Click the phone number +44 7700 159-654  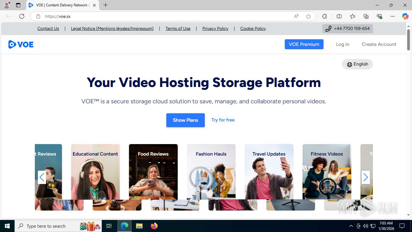[347, 29]
